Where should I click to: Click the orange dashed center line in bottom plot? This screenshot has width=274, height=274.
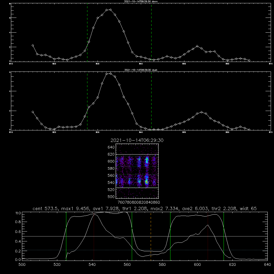click(x=151, y=236)
